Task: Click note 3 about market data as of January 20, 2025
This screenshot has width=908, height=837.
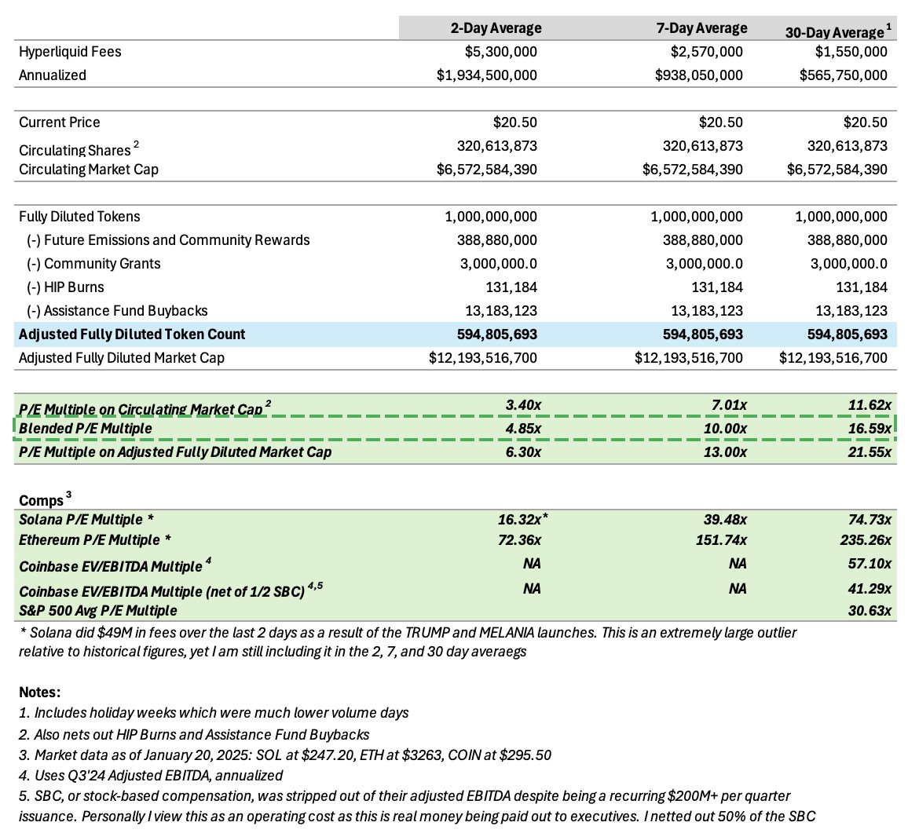Action: (285, 755)
